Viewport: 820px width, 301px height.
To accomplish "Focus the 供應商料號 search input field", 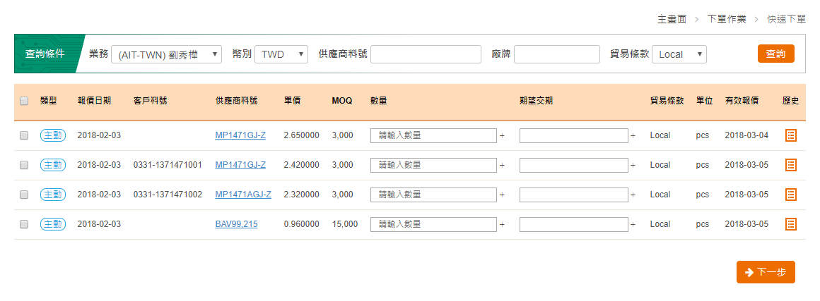I will (x=426, y=54).
